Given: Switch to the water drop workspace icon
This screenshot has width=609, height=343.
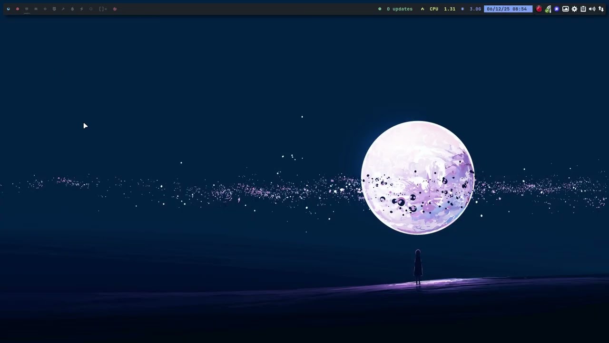Looking at the screenshot, I should (72, 9).
